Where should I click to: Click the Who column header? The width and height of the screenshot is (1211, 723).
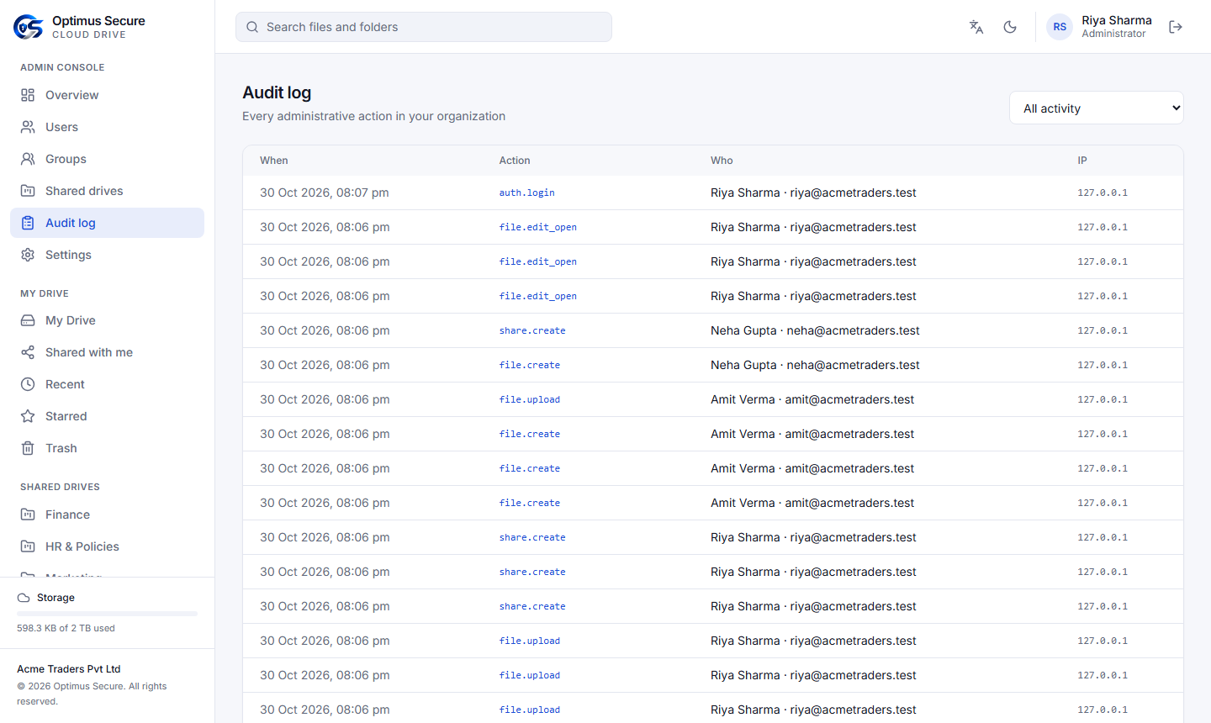[722, 161]
